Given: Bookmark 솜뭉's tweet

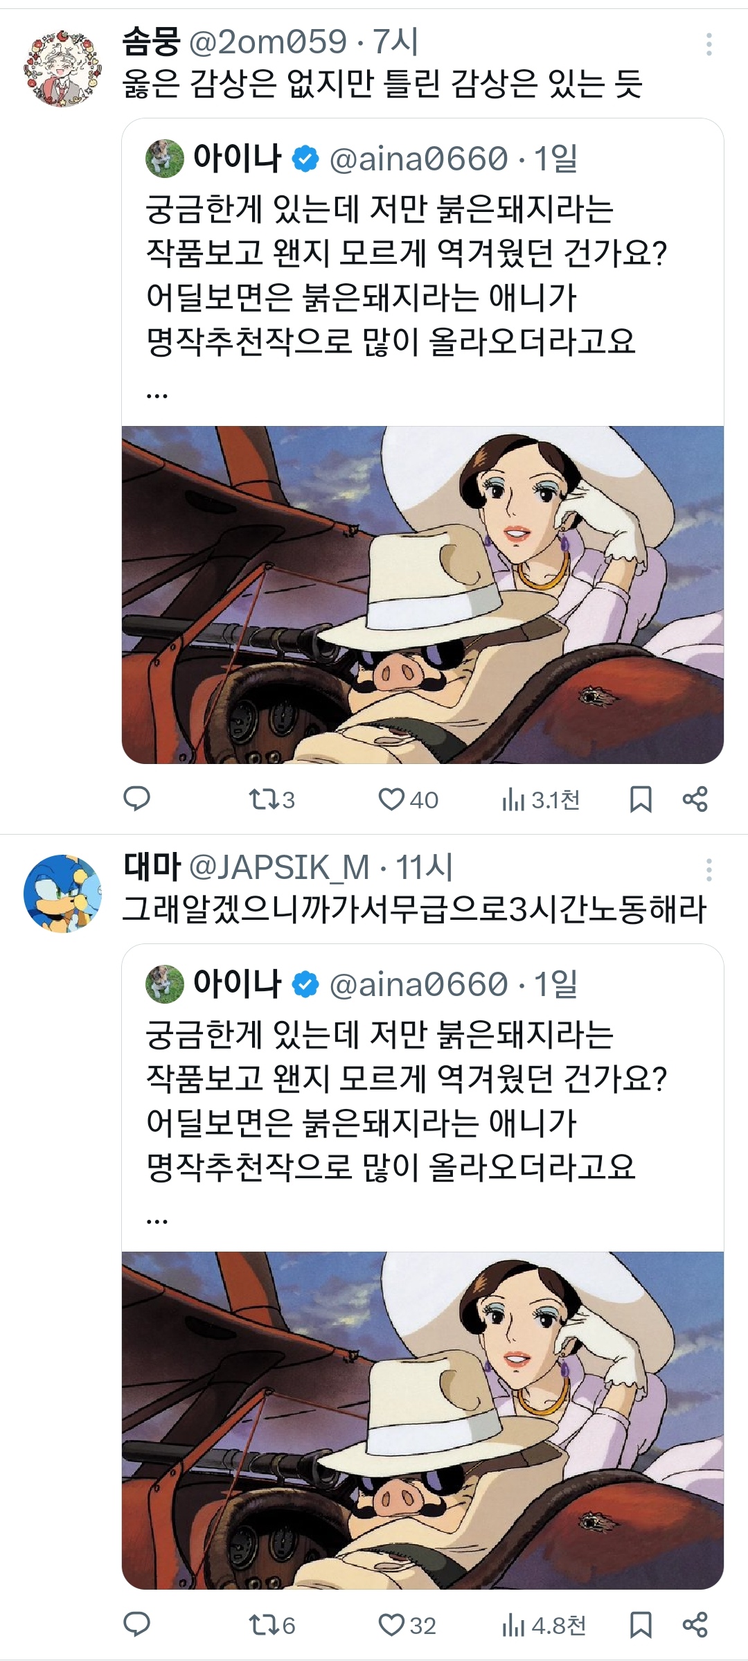Looking at the screenshot, I should point(641,800).
